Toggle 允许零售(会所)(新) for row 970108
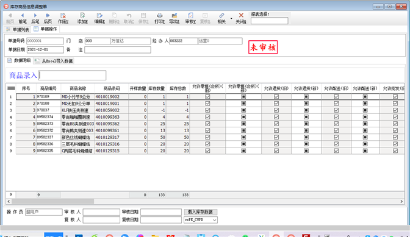Screen dimensions: 410x237 243,104
